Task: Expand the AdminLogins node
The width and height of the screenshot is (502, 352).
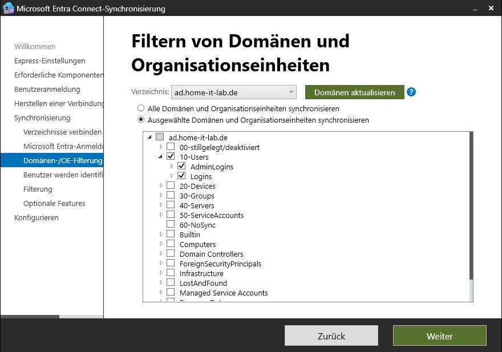Action: click(172, 166)
